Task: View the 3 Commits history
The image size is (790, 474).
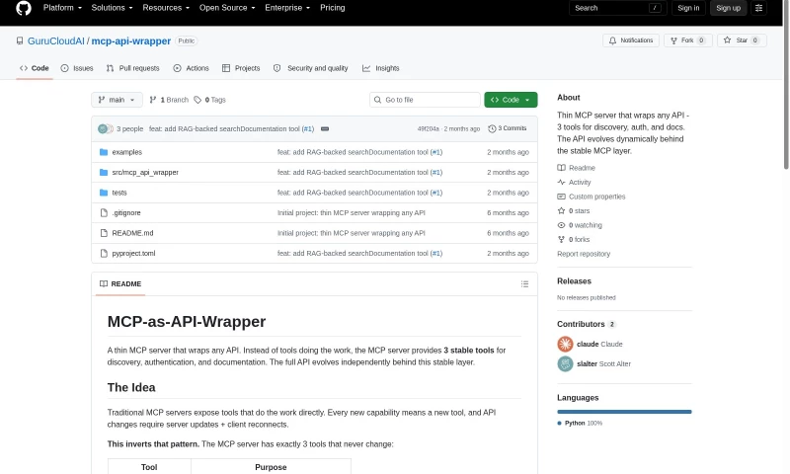Action: pyautogui.click(x=508, y=128)
